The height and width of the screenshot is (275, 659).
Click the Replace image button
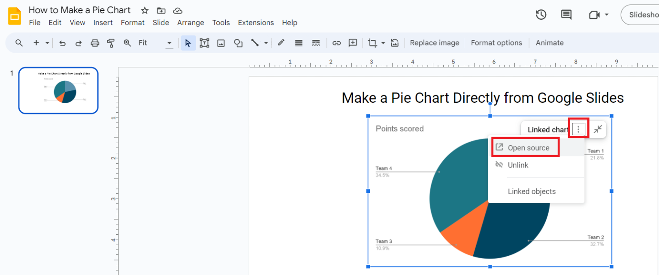(434, 42)
